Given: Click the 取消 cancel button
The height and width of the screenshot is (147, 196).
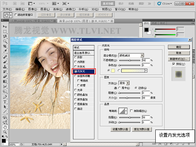Looking at the screenshot, I should click(179, 53).
